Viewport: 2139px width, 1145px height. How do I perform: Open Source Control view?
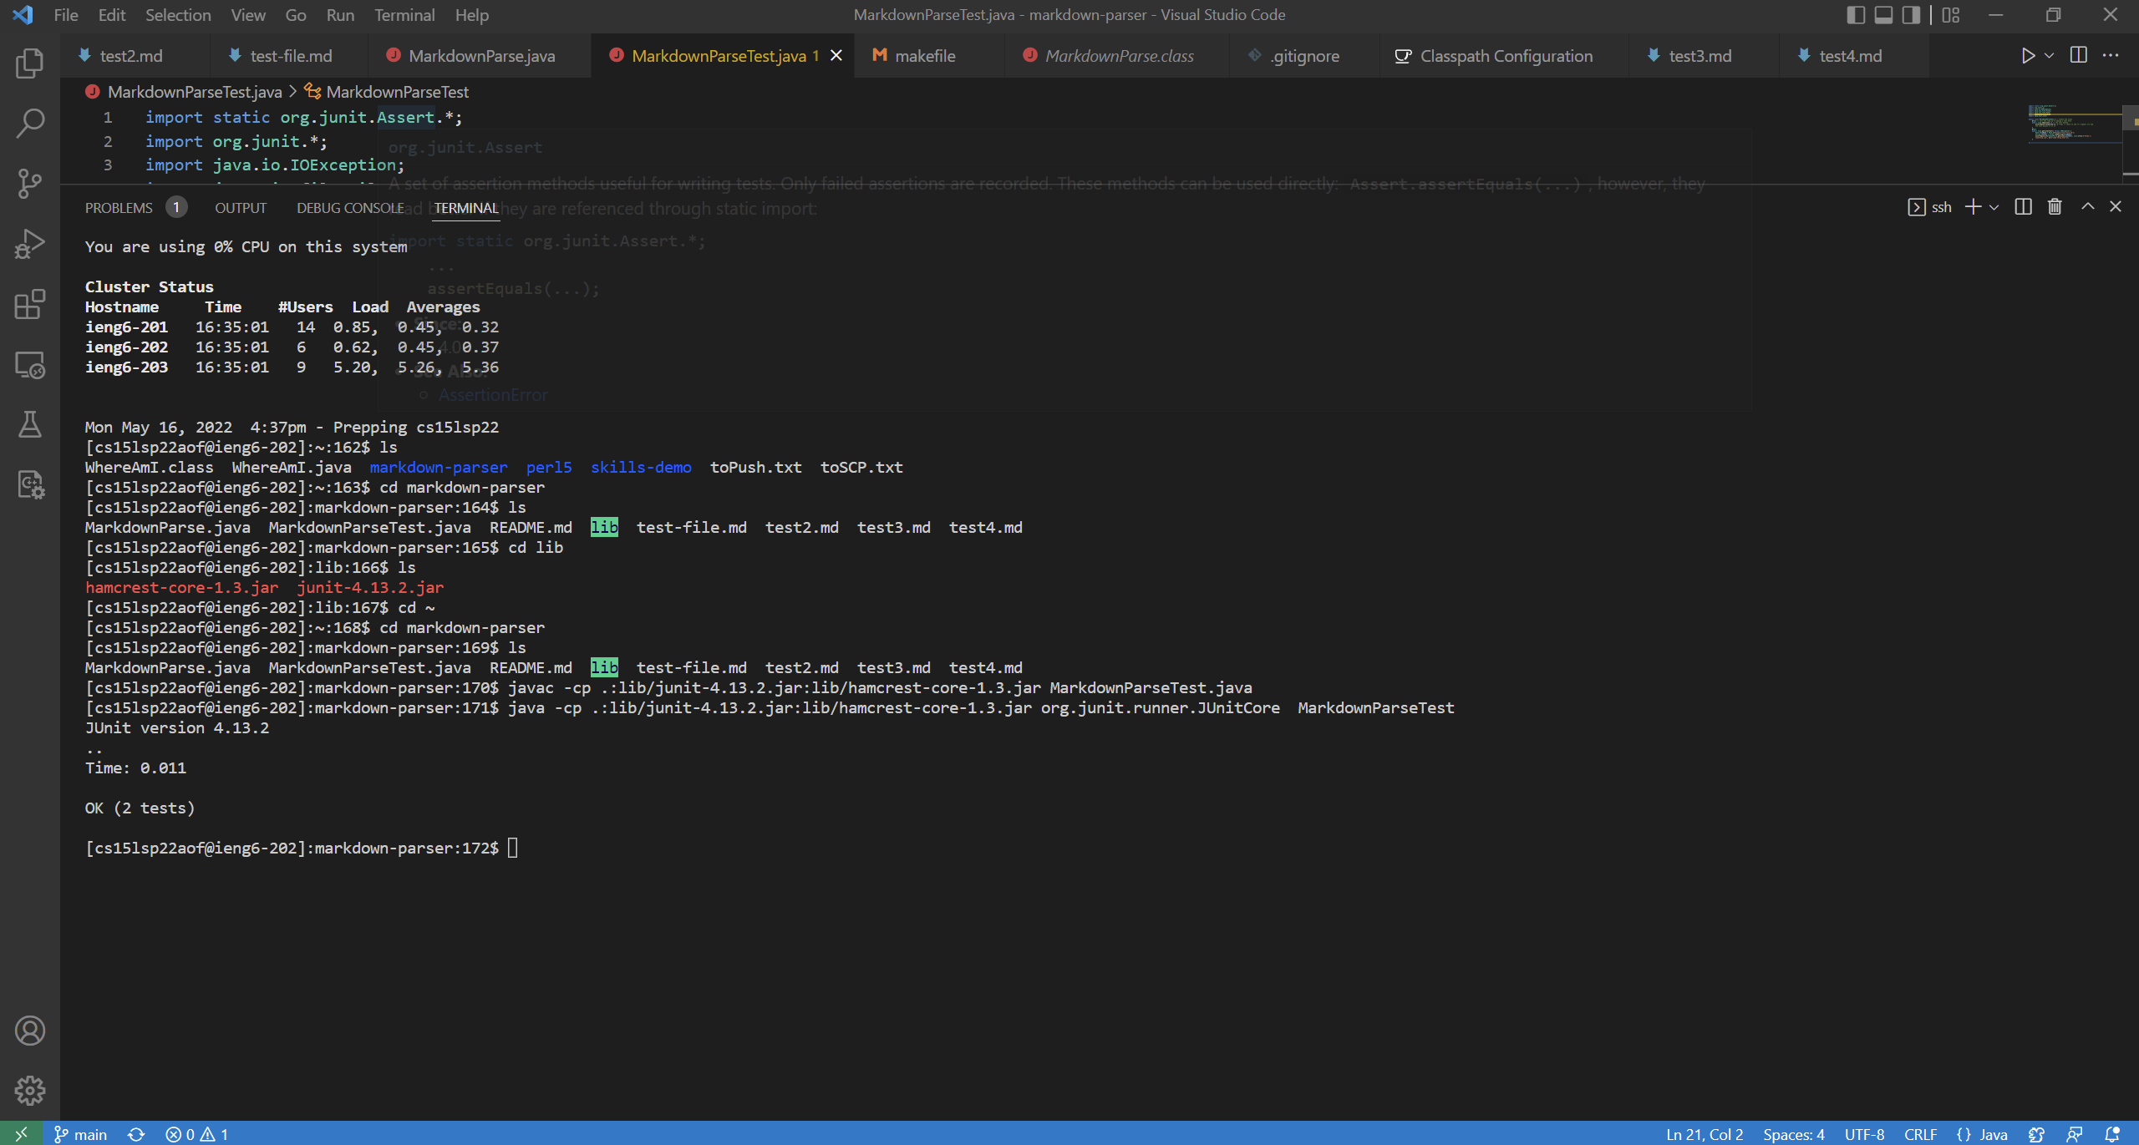coord(29,184)
